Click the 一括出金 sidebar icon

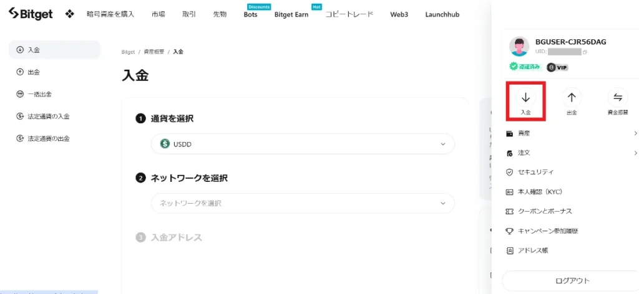click(19, 94)
